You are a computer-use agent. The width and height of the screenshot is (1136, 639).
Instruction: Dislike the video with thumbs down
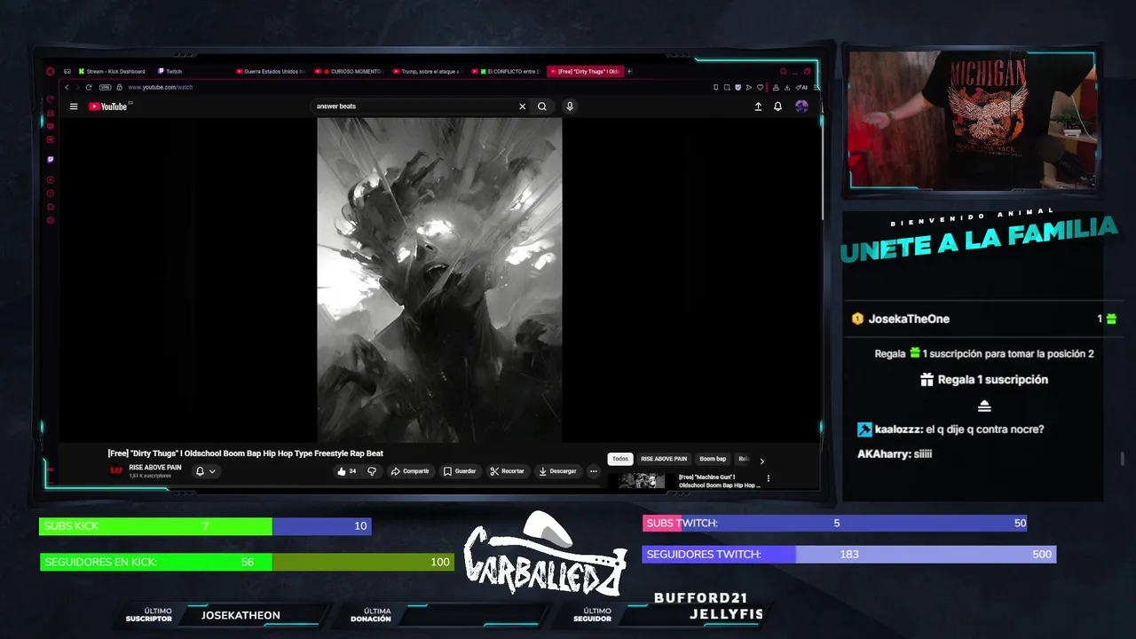pyautogui.click(x=372, y=471)
